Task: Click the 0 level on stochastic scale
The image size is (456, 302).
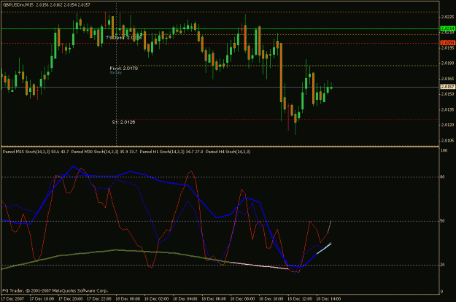Action: (x=441, y=292)
